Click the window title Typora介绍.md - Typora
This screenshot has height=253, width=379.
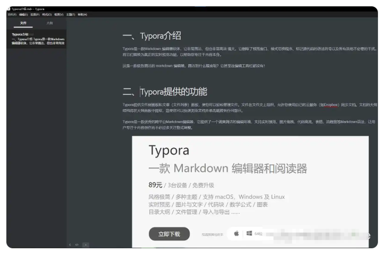coord(28,9)
